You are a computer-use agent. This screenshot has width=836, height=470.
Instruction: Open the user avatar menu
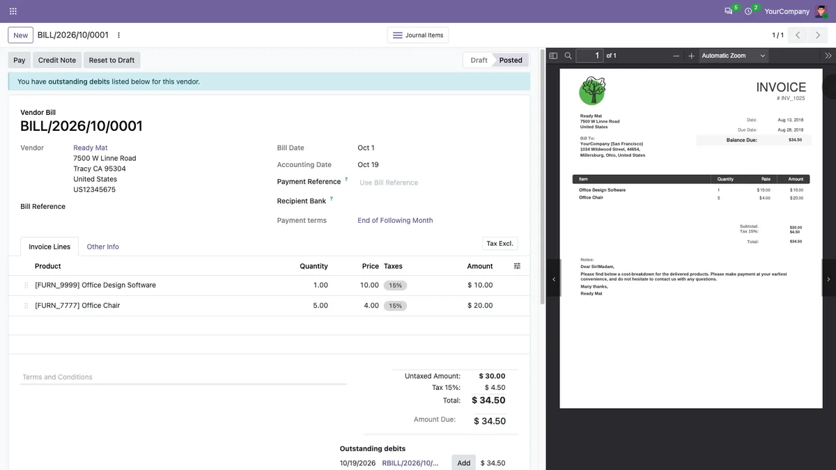pos(821,11)
